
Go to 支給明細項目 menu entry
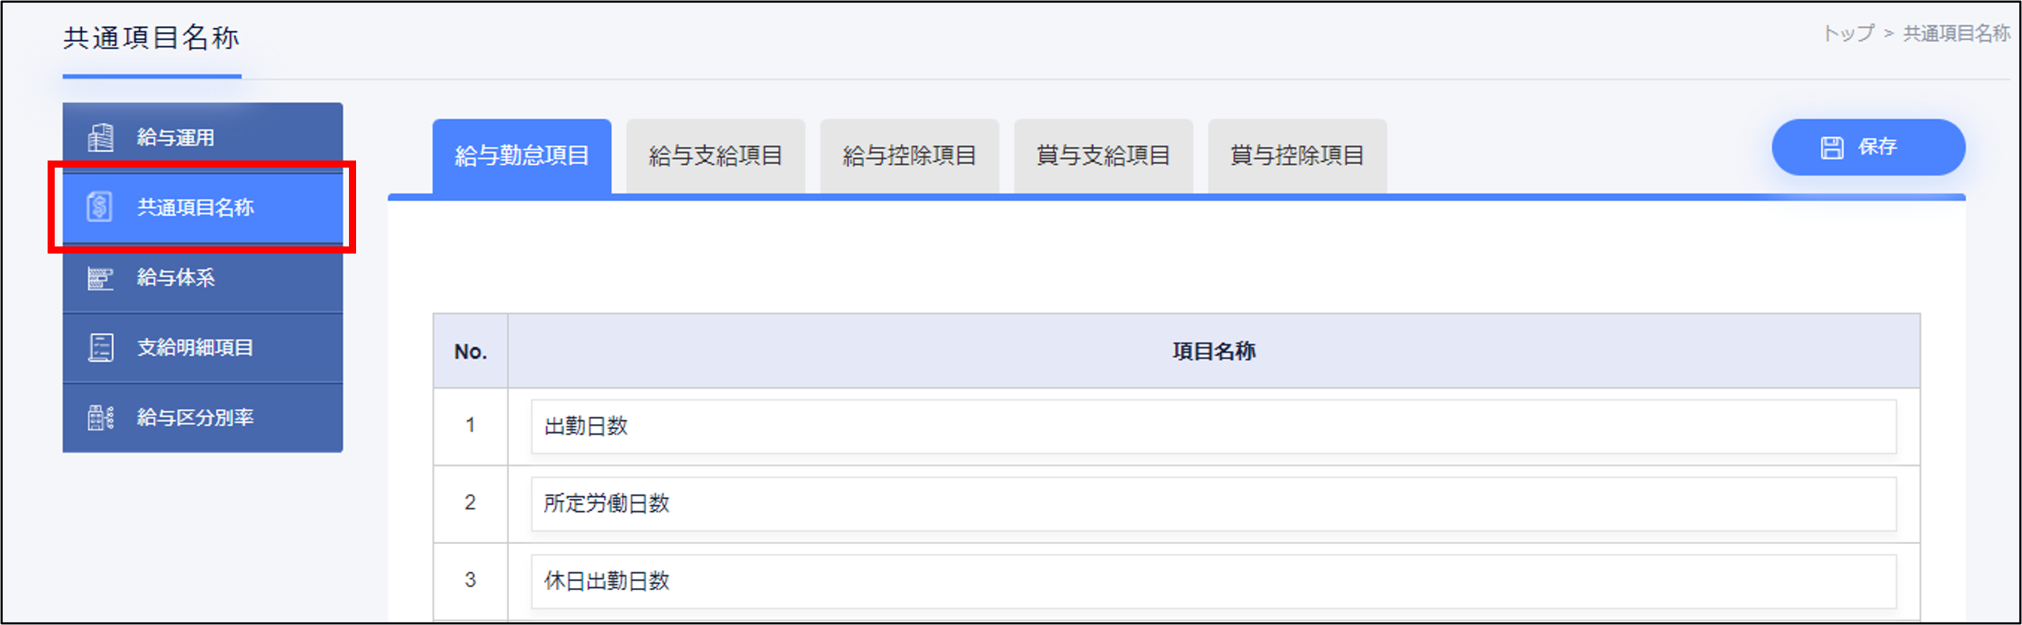[203, 347]
